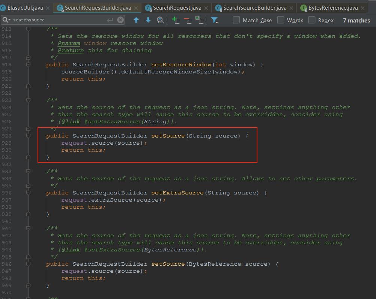Screen dimensions: 376x299
Task: Close the SearchRequest.java tab
Action: (206, 8)
